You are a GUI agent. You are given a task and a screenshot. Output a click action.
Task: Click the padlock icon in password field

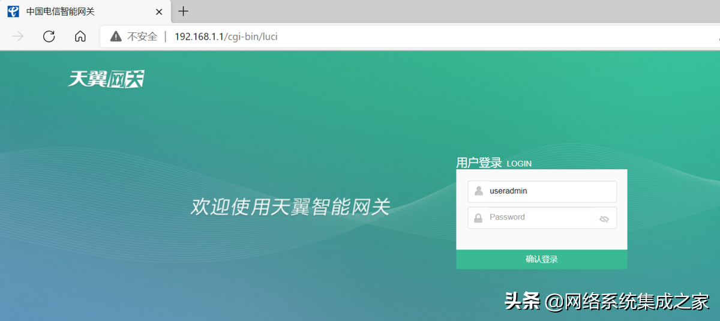478,218
